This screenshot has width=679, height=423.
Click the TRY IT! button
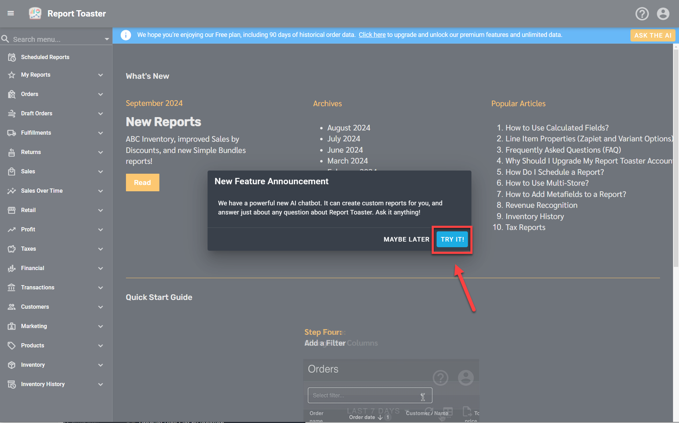point(452,239)
